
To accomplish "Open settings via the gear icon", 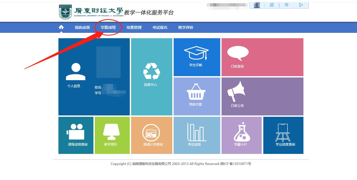I will click(x=286, y=5).
